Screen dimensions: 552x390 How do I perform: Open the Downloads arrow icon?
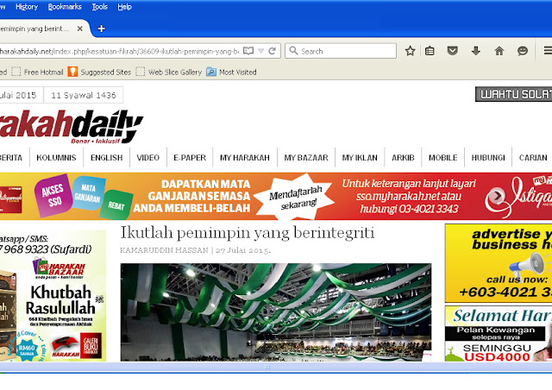point(476,51)
